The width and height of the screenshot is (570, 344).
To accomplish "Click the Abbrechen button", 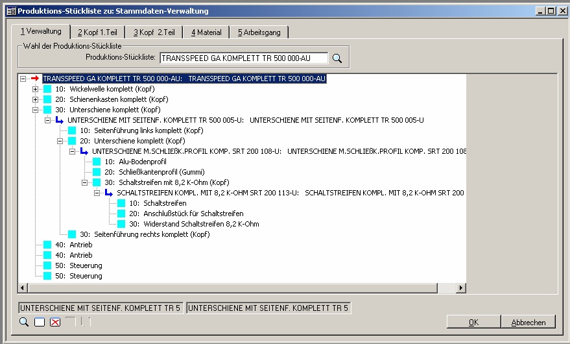I will pos(528,322).
